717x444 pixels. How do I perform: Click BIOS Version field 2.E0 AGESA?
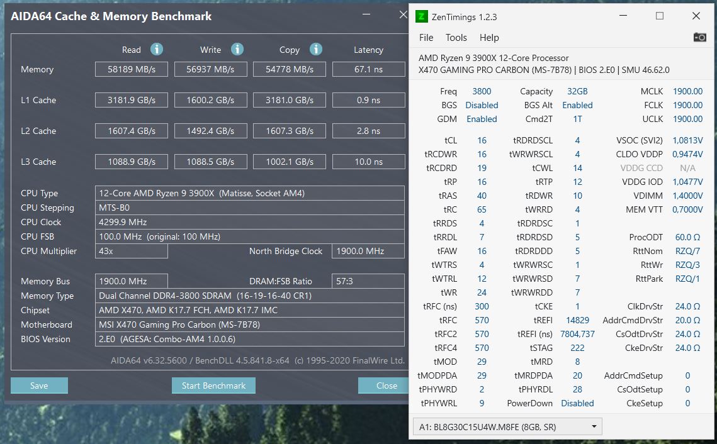tap(250, 339)
